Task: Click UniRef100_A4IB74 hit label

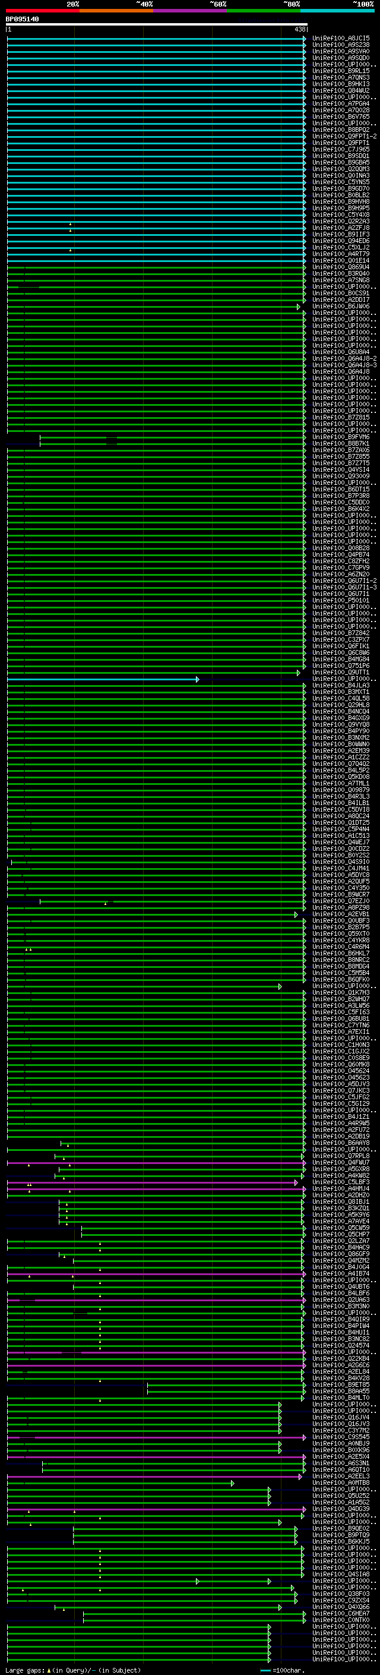Action: [341, 1273]
